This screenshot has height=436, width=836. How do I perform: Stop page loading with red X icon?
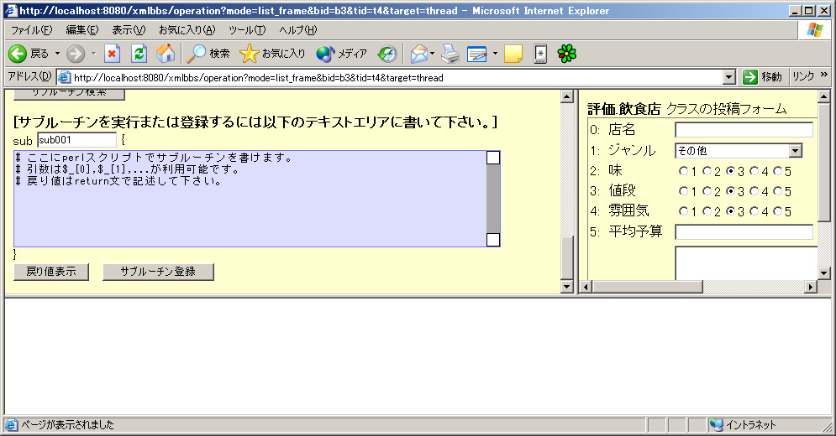point(112,53)
